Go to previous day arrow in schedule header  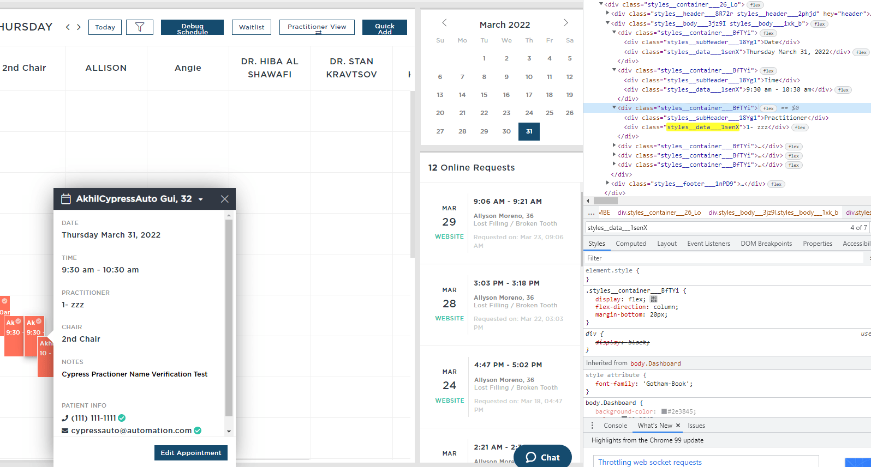pyautogui.click(x=68, y=27)
